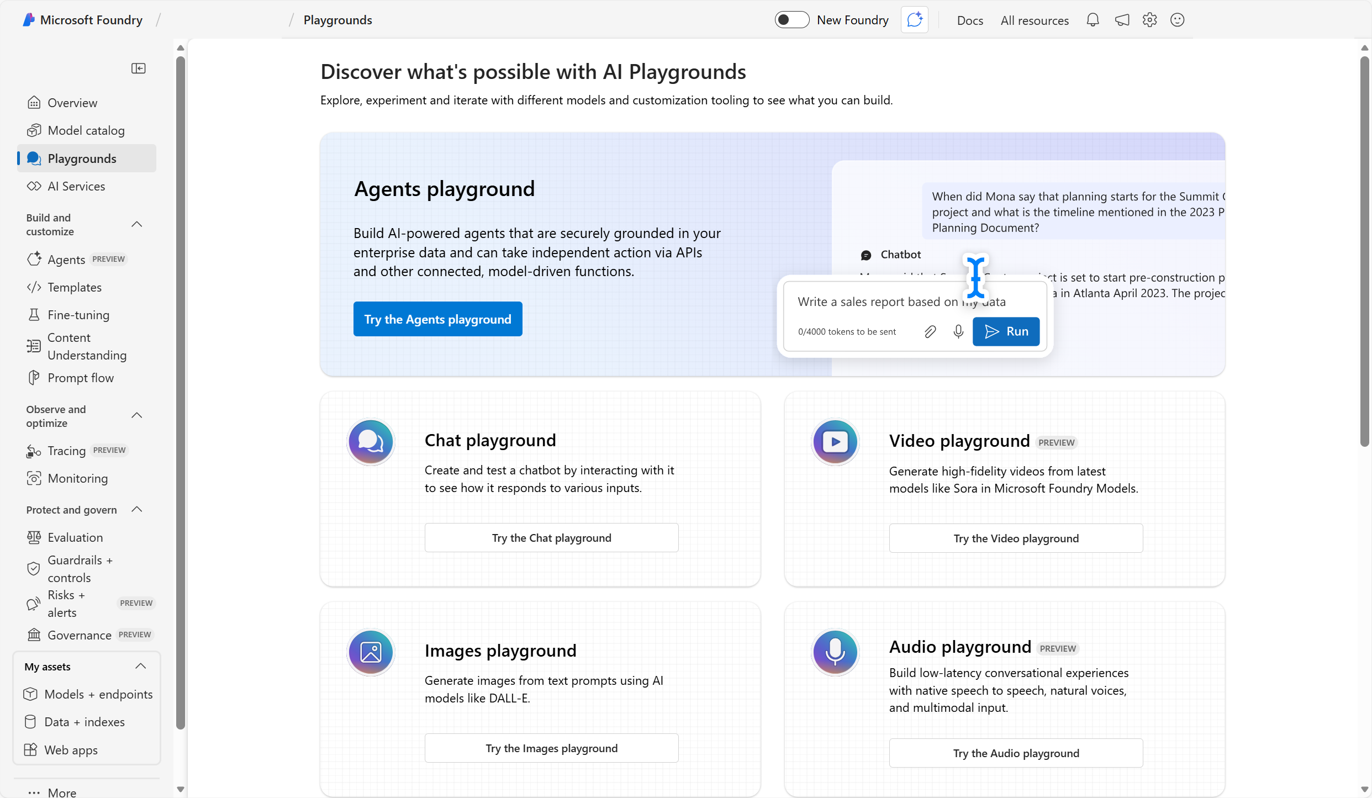This screenshot has height=798, width=1372.
Task: Give feedback via the smiley face icon
Action: click(1177, 19)
